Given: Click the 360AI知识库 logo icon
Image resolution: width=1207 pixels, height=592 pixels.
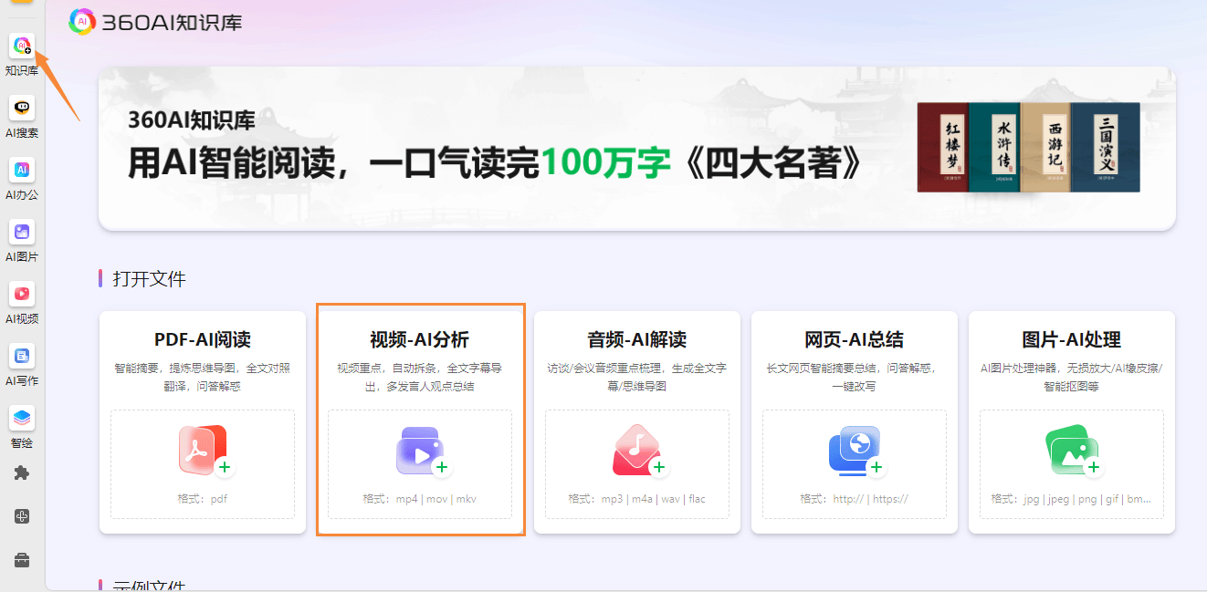Looking at the screenshot, I should point(82,22).
